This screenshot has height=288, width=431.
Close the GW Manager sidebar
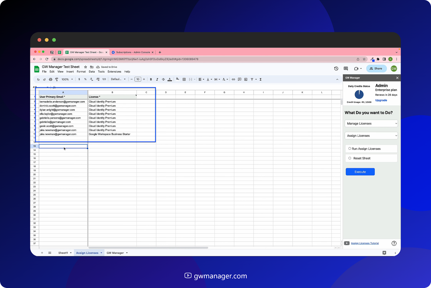(397, 78)
